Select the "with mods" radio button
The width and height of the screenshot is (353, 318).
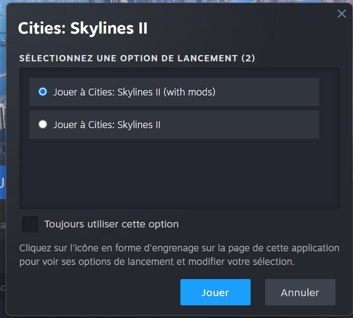click(x=43, y=92)
